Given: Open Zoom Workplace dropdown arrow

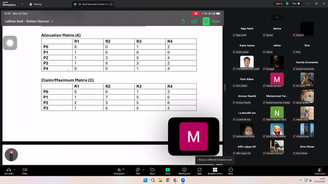Looking at the screenshot, I should tap(22, 4).
